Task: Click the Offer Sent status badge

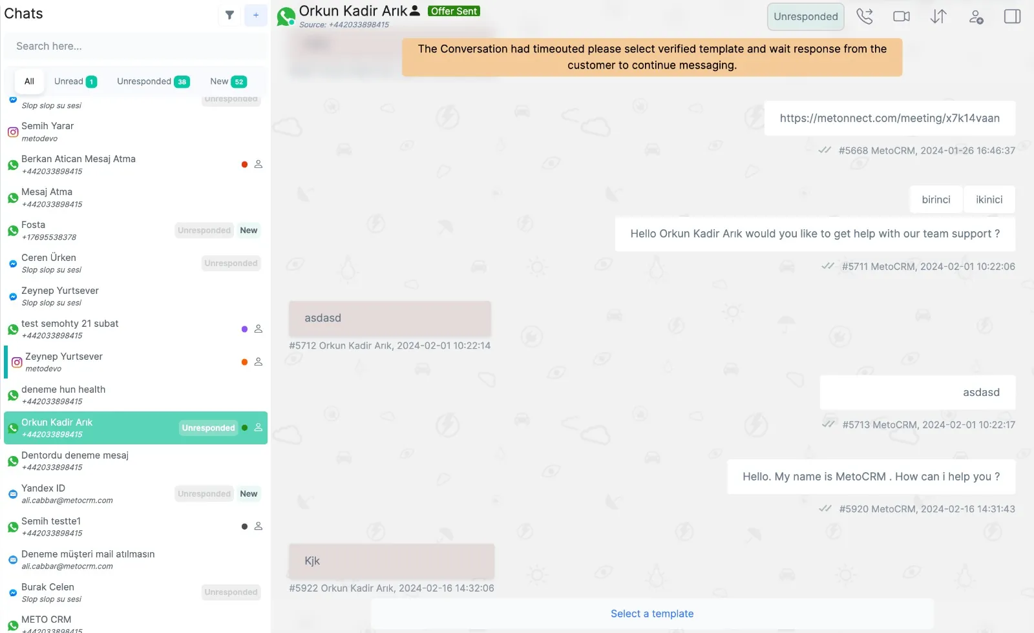Action: (454, 11)
